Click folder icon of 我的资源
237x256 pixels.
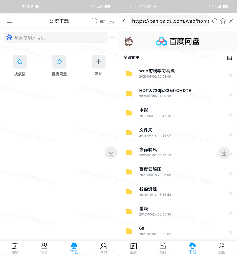129,192
